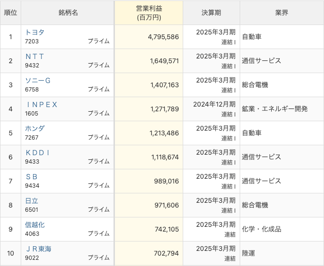Click 通信サービス in the ＫＤＤＩ row
This screenshot has width=324, height=266.
click(x=261, y=157)
